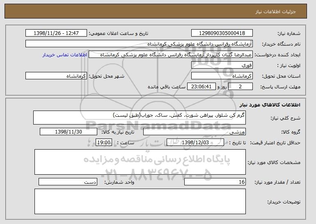The image size is (316, 224).
Task: Click the label شهر محل تحویل
Action: pos(107,76)
